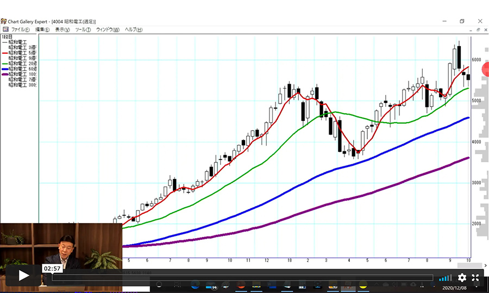Viewport: 489px width, 293px height.
Task: Click the chart document icon in menu bar
Action: pos(5,29)
